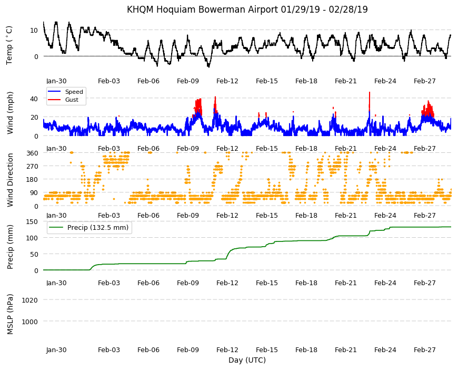
Task: Click the Day (UTC) x-axis label
Action: click(247, 360)
